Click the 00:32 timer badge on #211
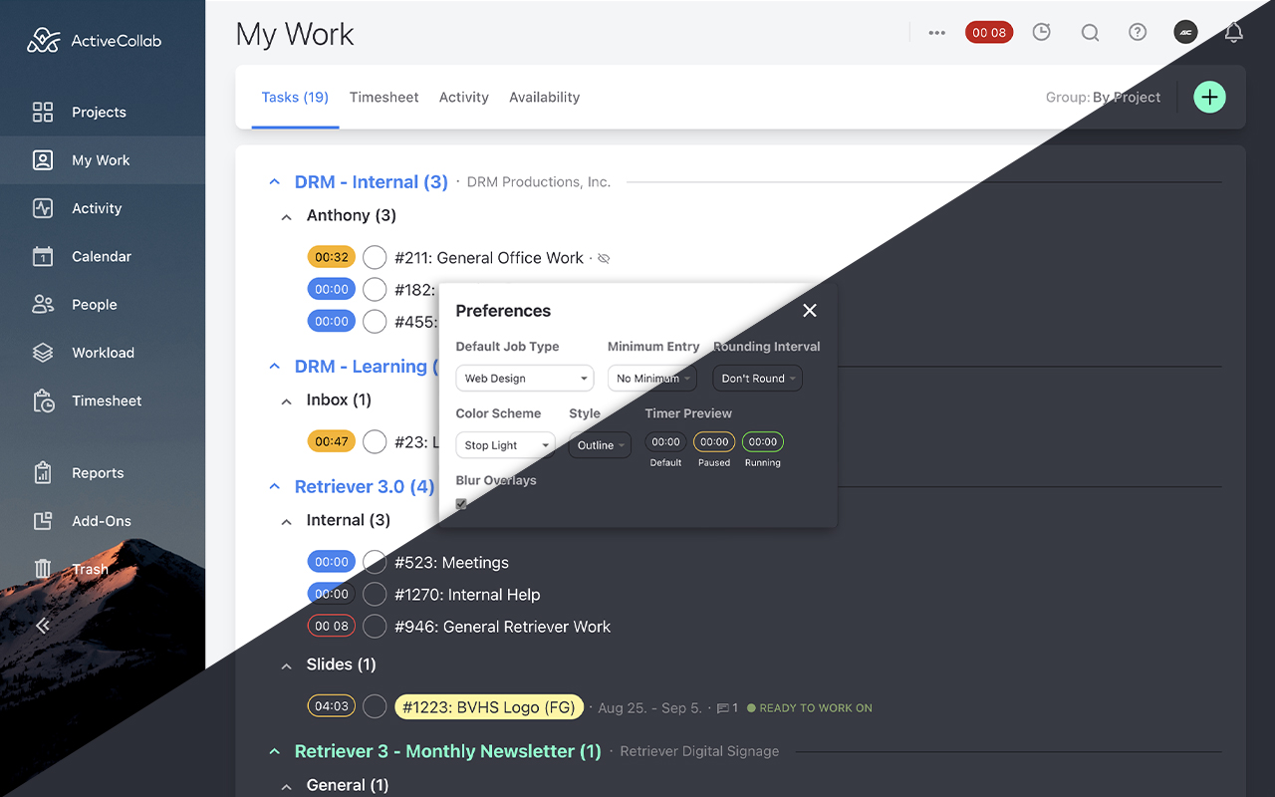The width and height of the screenshot is (1275, 797). click(331, 257)
